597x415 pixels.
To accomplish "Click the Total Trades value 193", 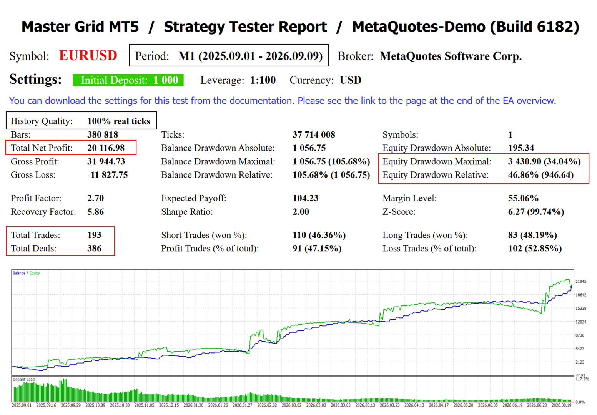I will 94,235.
